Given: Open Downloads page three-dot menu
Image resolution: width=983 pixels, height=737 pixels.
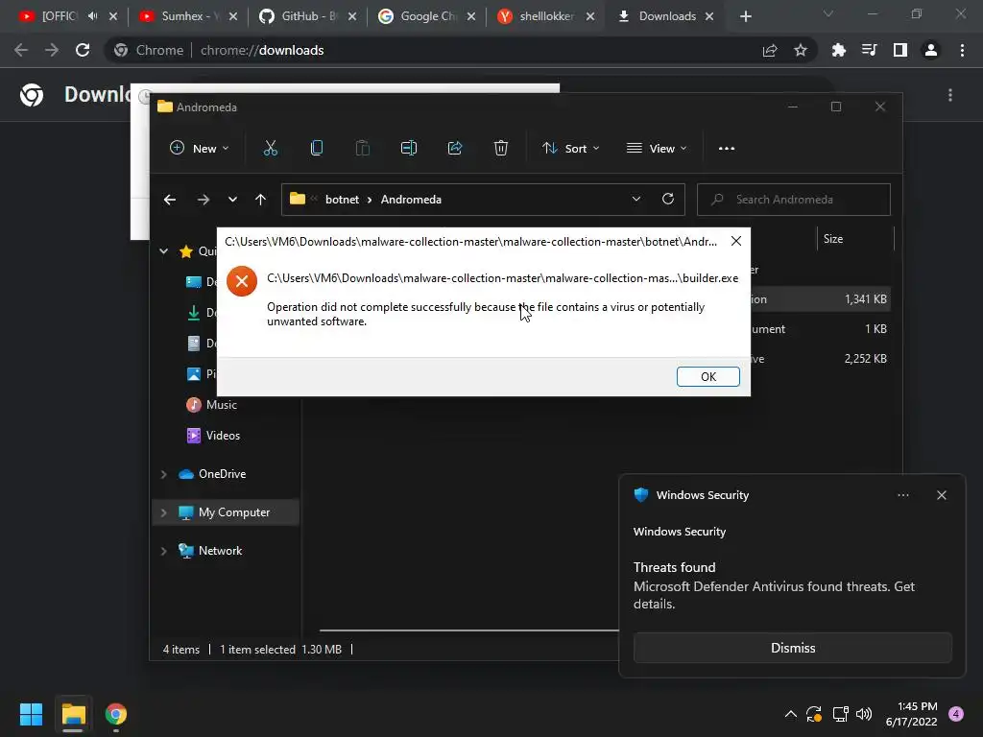Looking at the screenshot, I should (x=950, y=95).
